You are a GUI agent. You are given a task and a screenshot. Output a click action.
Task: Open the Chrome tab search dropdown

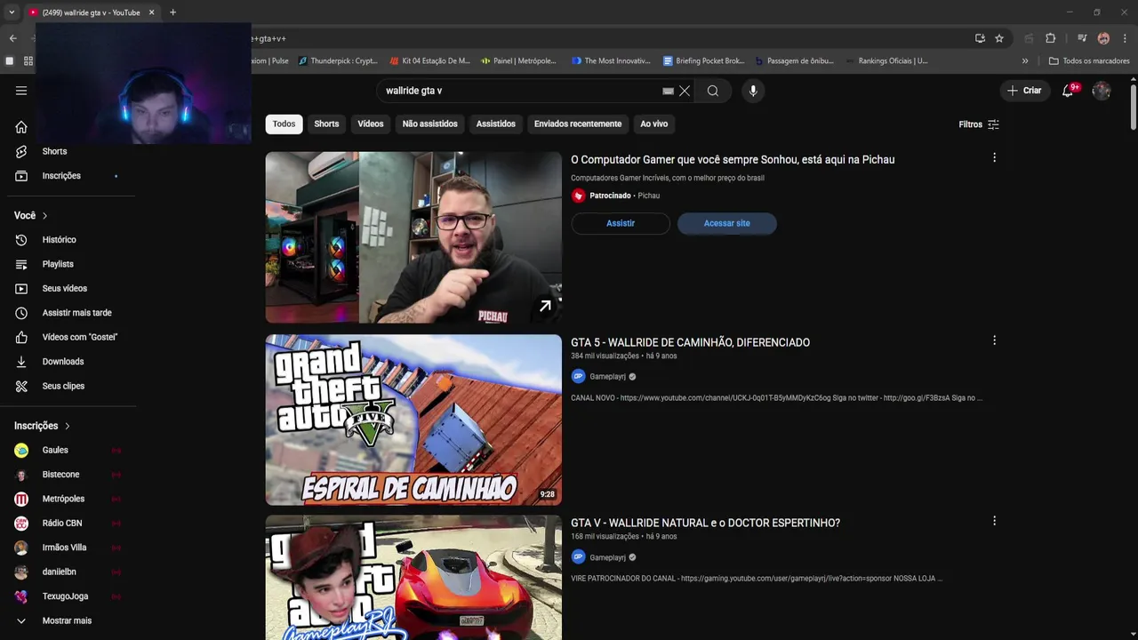[x=12, y=12]
